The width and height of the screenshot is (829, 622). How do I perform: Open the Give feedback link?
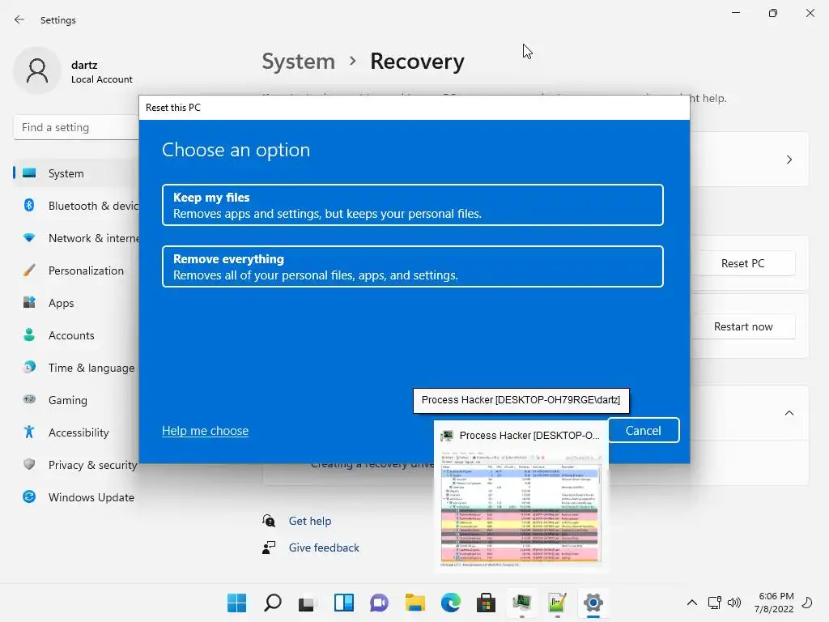[324, 548]
